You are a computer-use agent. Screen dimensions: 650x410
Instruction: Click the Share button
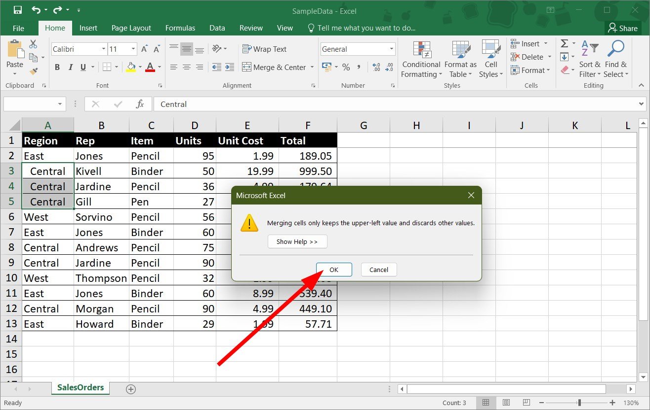pos(623,28)
